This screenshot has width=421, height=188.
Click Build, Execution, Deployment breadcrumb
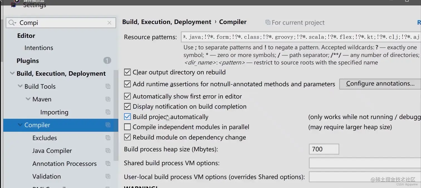[167, 22]
